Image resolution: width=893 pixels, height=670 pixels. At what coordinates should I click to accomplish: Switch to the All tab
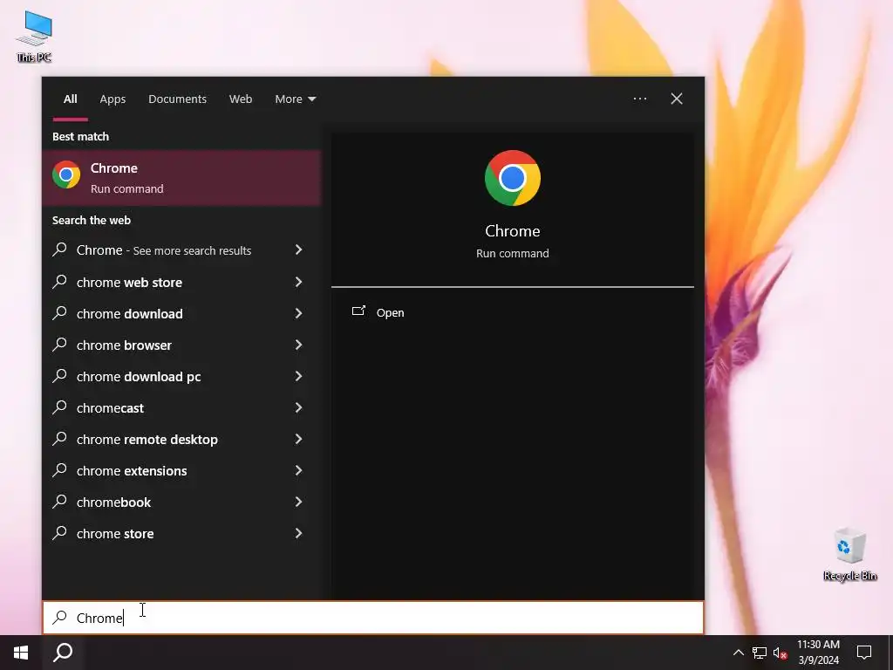tap(71, 99)
